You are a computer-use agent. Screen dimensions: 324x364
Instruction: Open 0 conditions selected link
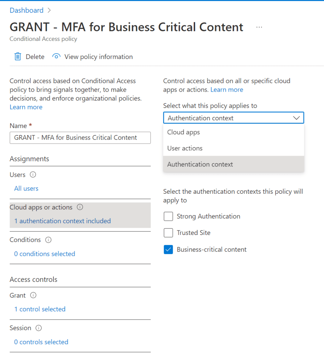pos(45,254)
